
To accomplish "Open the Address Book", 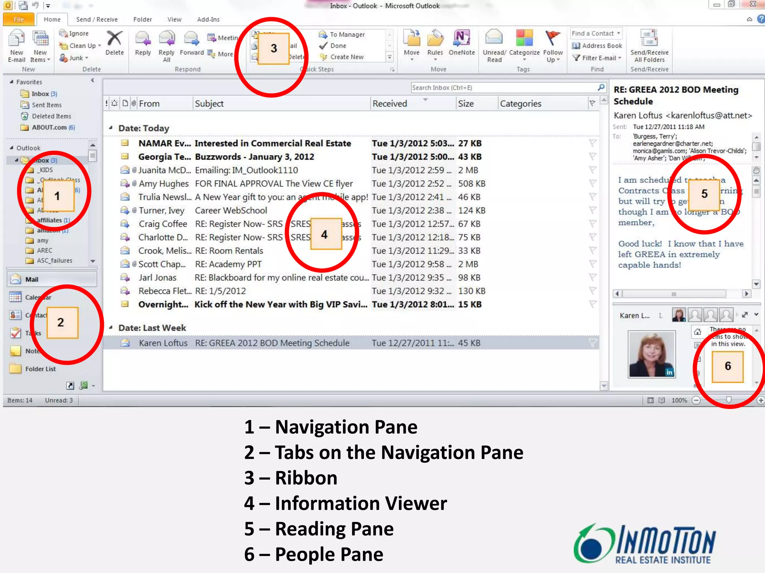I will [597, 46].
